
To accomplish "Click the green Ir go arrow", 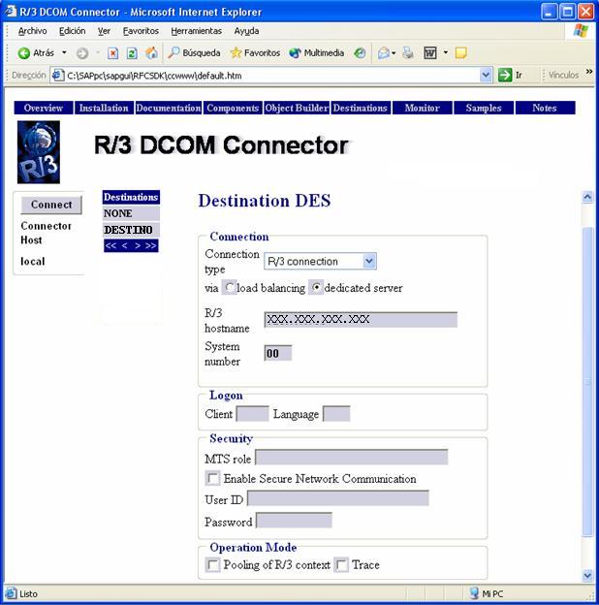I will click(505, 75).
